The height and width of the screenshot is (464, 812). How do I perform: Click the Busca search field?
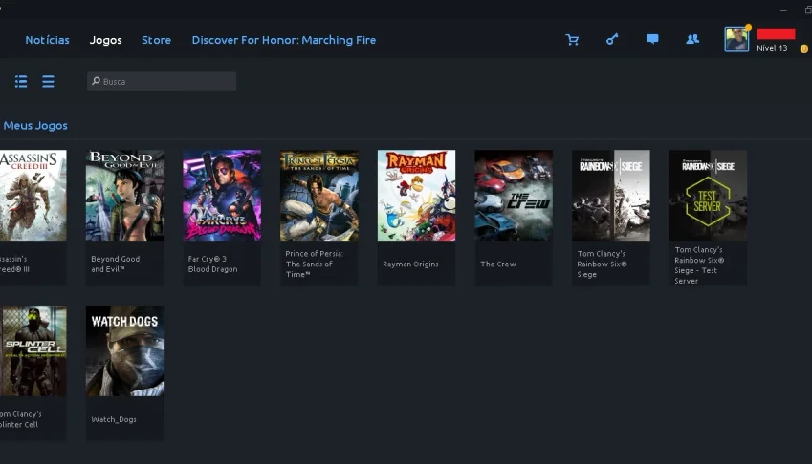(x=162, y=81)
